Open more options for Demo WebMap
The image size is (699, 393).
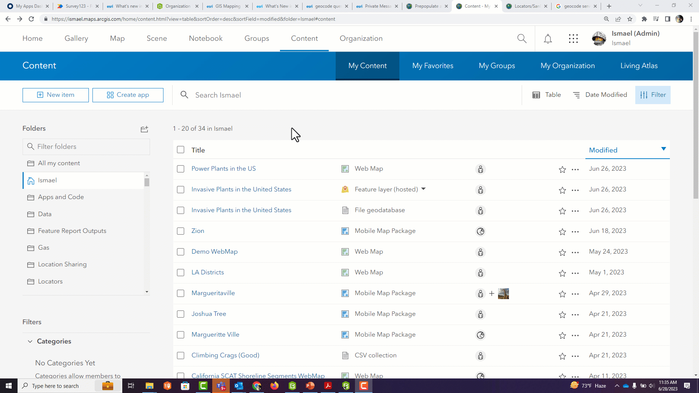tap(575, 252)
